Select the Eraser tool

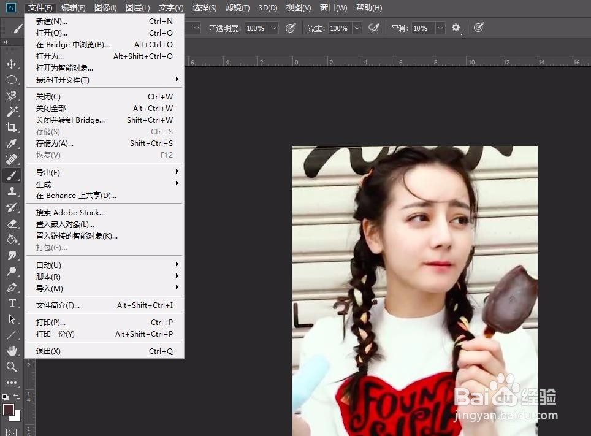[12, 223]
